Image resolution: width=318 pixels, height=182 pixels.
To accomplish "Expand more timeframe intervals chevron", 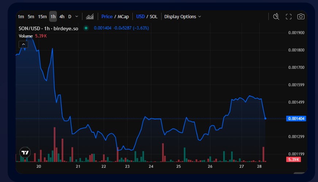I will [x=77, y=16].
